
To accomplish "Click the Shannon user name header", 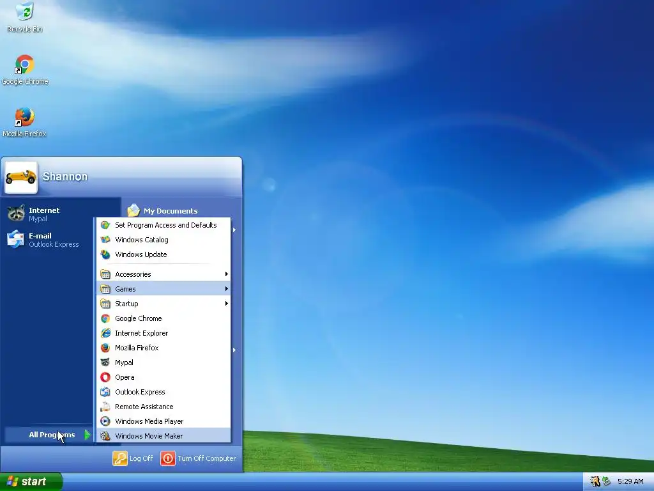I will pyautogui.click(x=65, y=176).
